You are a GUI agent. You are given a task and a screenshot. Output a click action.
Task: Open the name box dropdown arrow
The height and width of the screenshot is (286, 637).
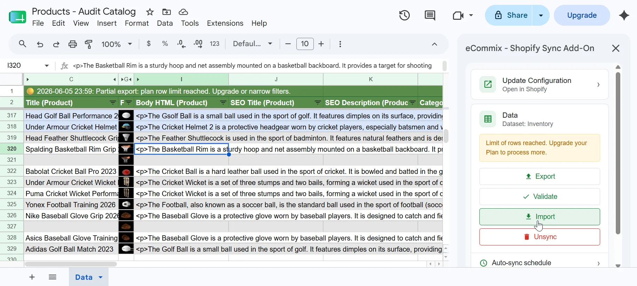point(47,66)
